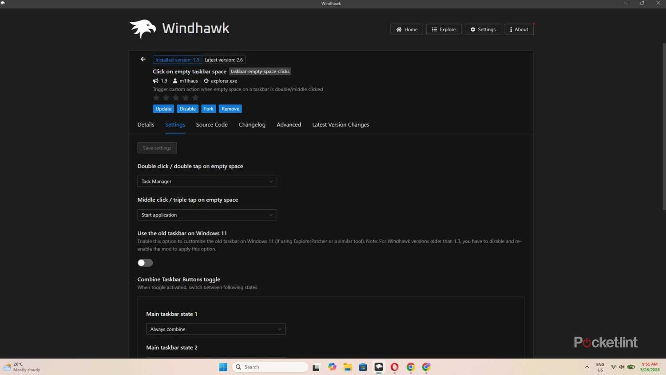
Task: Open Windhawk from the taskbar
Action: tap(379, 367)
